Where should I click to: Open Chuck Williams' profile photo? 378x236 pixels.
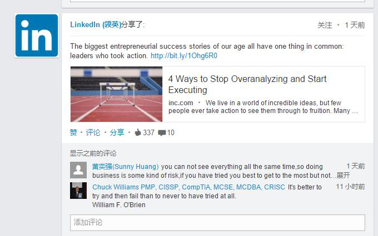78,190
